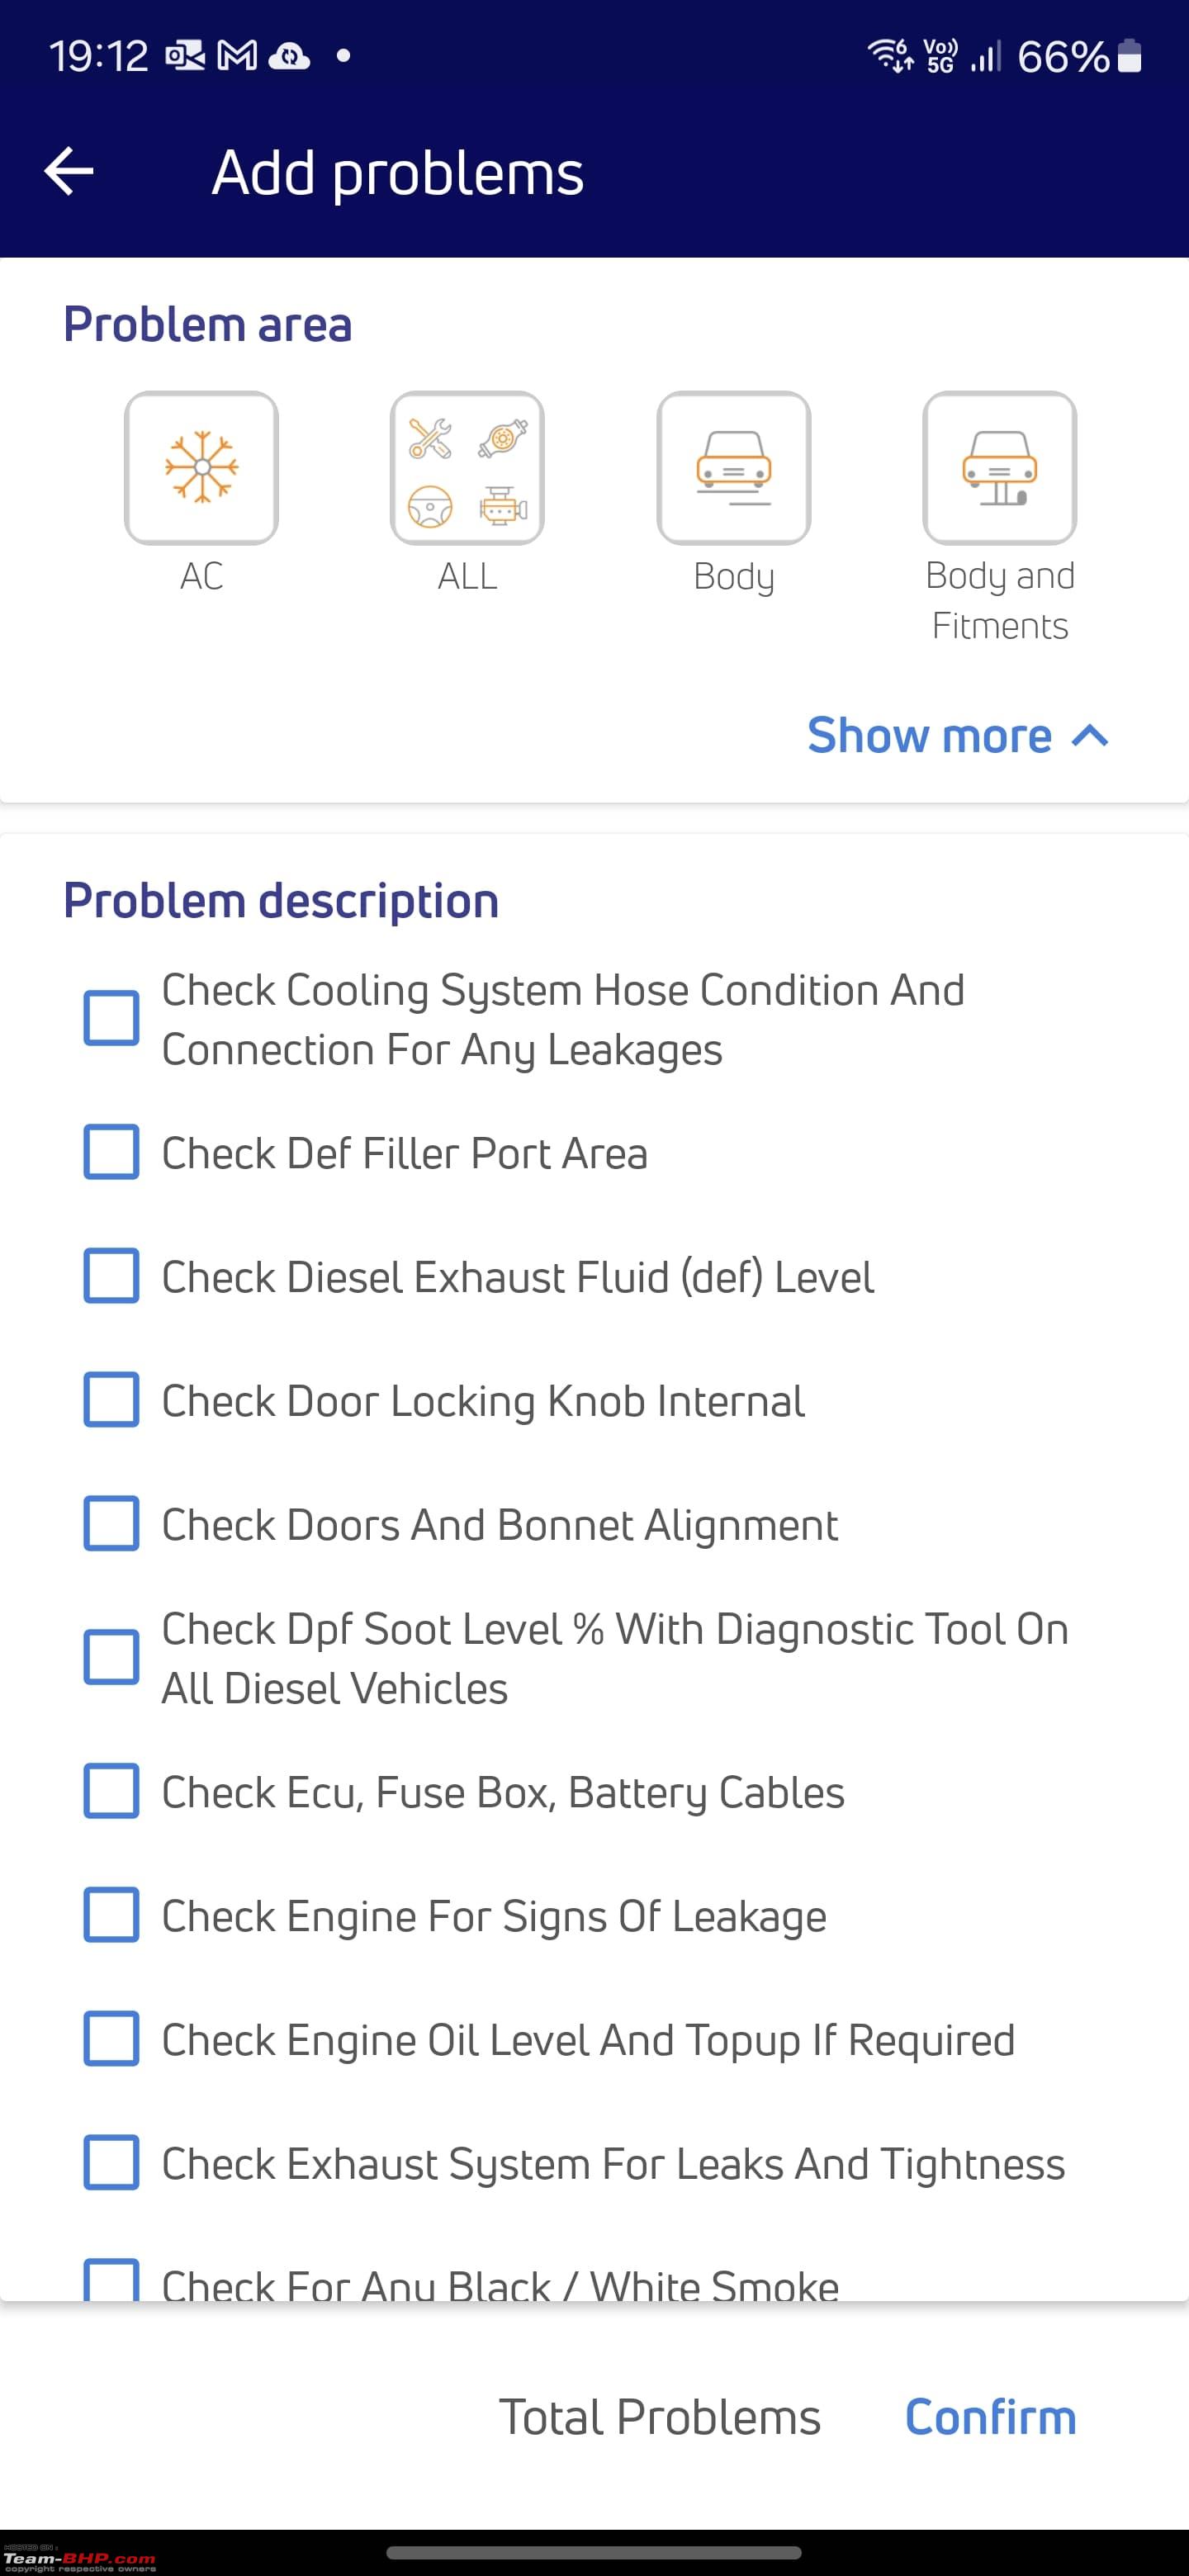
Task: Tick the Check Def Filler Port Area checkbox
Action: coord(111,1152)
